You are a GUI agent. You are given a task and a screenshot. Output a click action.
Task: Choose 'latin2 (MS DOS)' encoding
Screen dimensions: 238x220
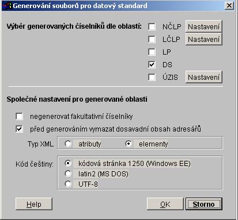(x=68, y=174)
